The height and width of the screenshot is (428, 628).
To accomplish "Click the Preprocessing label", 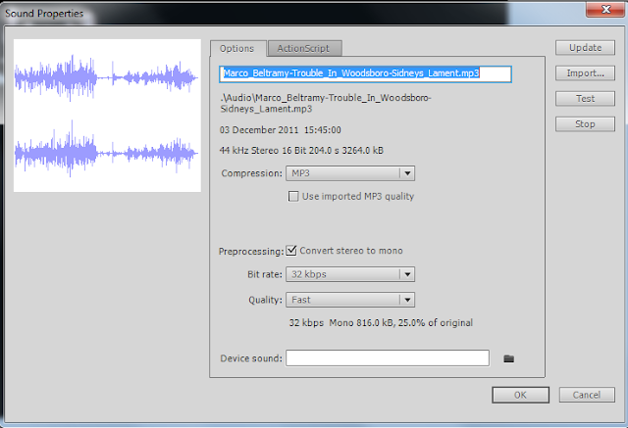I will click(x=251, y=252).
